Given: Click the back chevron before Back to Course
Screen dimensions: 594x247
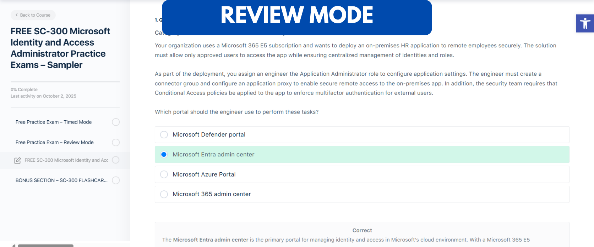Looking at the screenshot, I should tap(16, 15).
